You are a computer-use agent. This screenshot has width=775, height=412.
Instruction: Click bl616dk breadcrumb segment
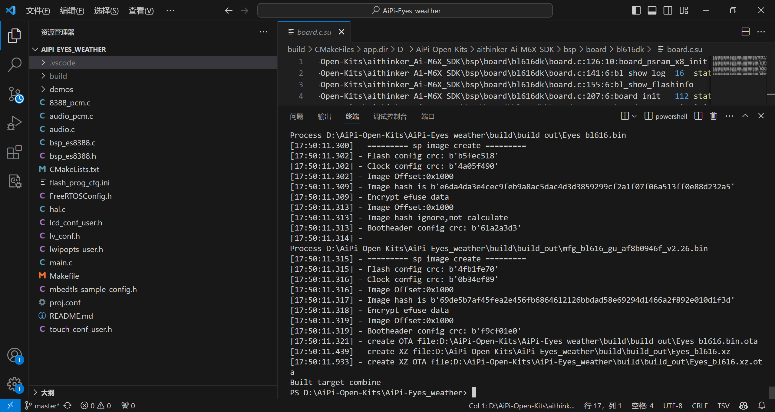coord(630,49)
